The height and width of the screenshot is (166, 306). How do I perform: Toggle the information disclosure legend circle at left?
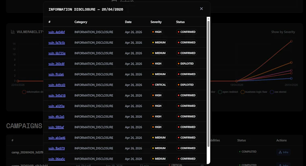pyautogui.click(x=24, y=92)
